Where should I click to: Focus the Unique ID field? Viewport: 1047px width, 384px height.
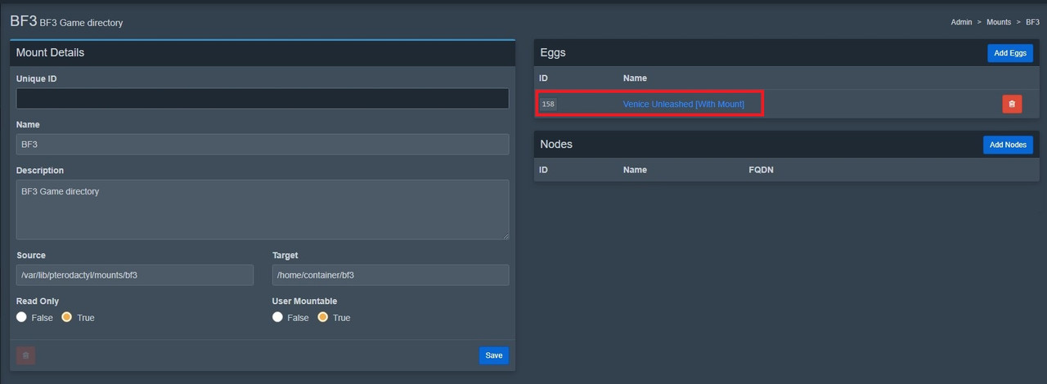pos(263,99)
